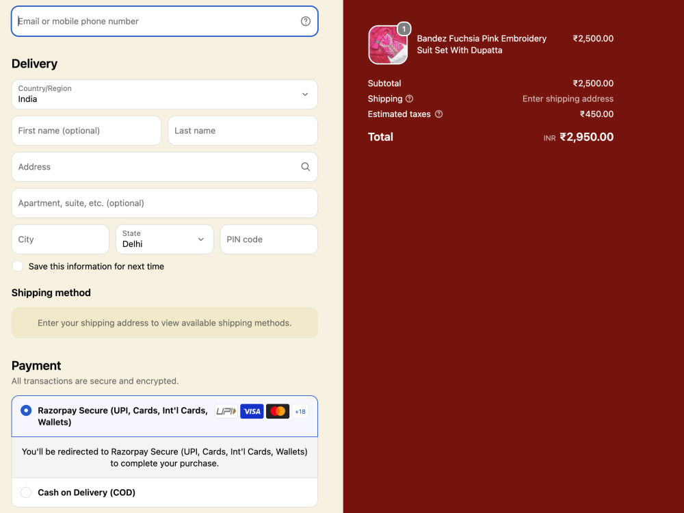Select the Apartment, suite, etc. field
This screenshot has width=684, height=513.
pos(164,203)
